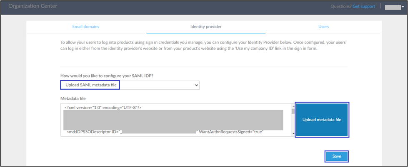The image size is (408, 167).
Task: Click the Metadata file field label
Action: pyautogui.click(x=74, y=98)
